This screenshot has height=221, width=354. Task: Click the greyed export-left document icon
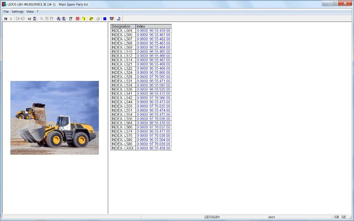(17, 19)
